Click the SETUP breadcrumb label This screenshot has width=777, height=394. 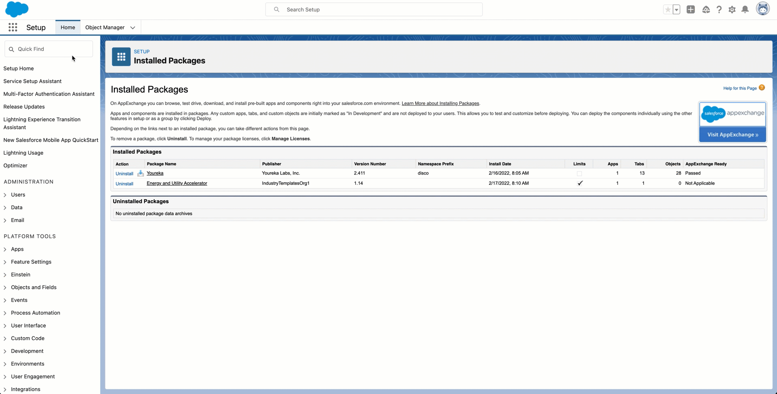(x=142, y=51)
